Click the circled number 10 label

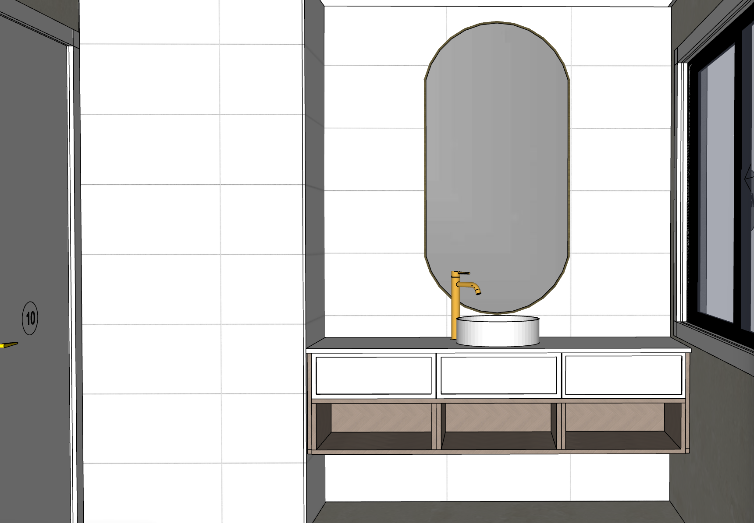pyautogui.click(x=30, y=318)
